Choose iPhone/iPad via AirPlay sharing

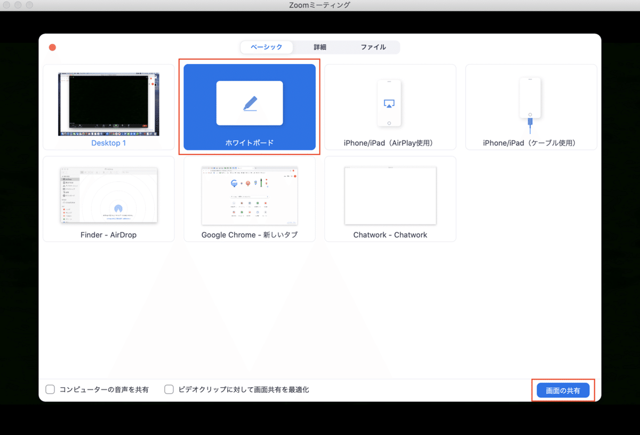tap(390, 107)
